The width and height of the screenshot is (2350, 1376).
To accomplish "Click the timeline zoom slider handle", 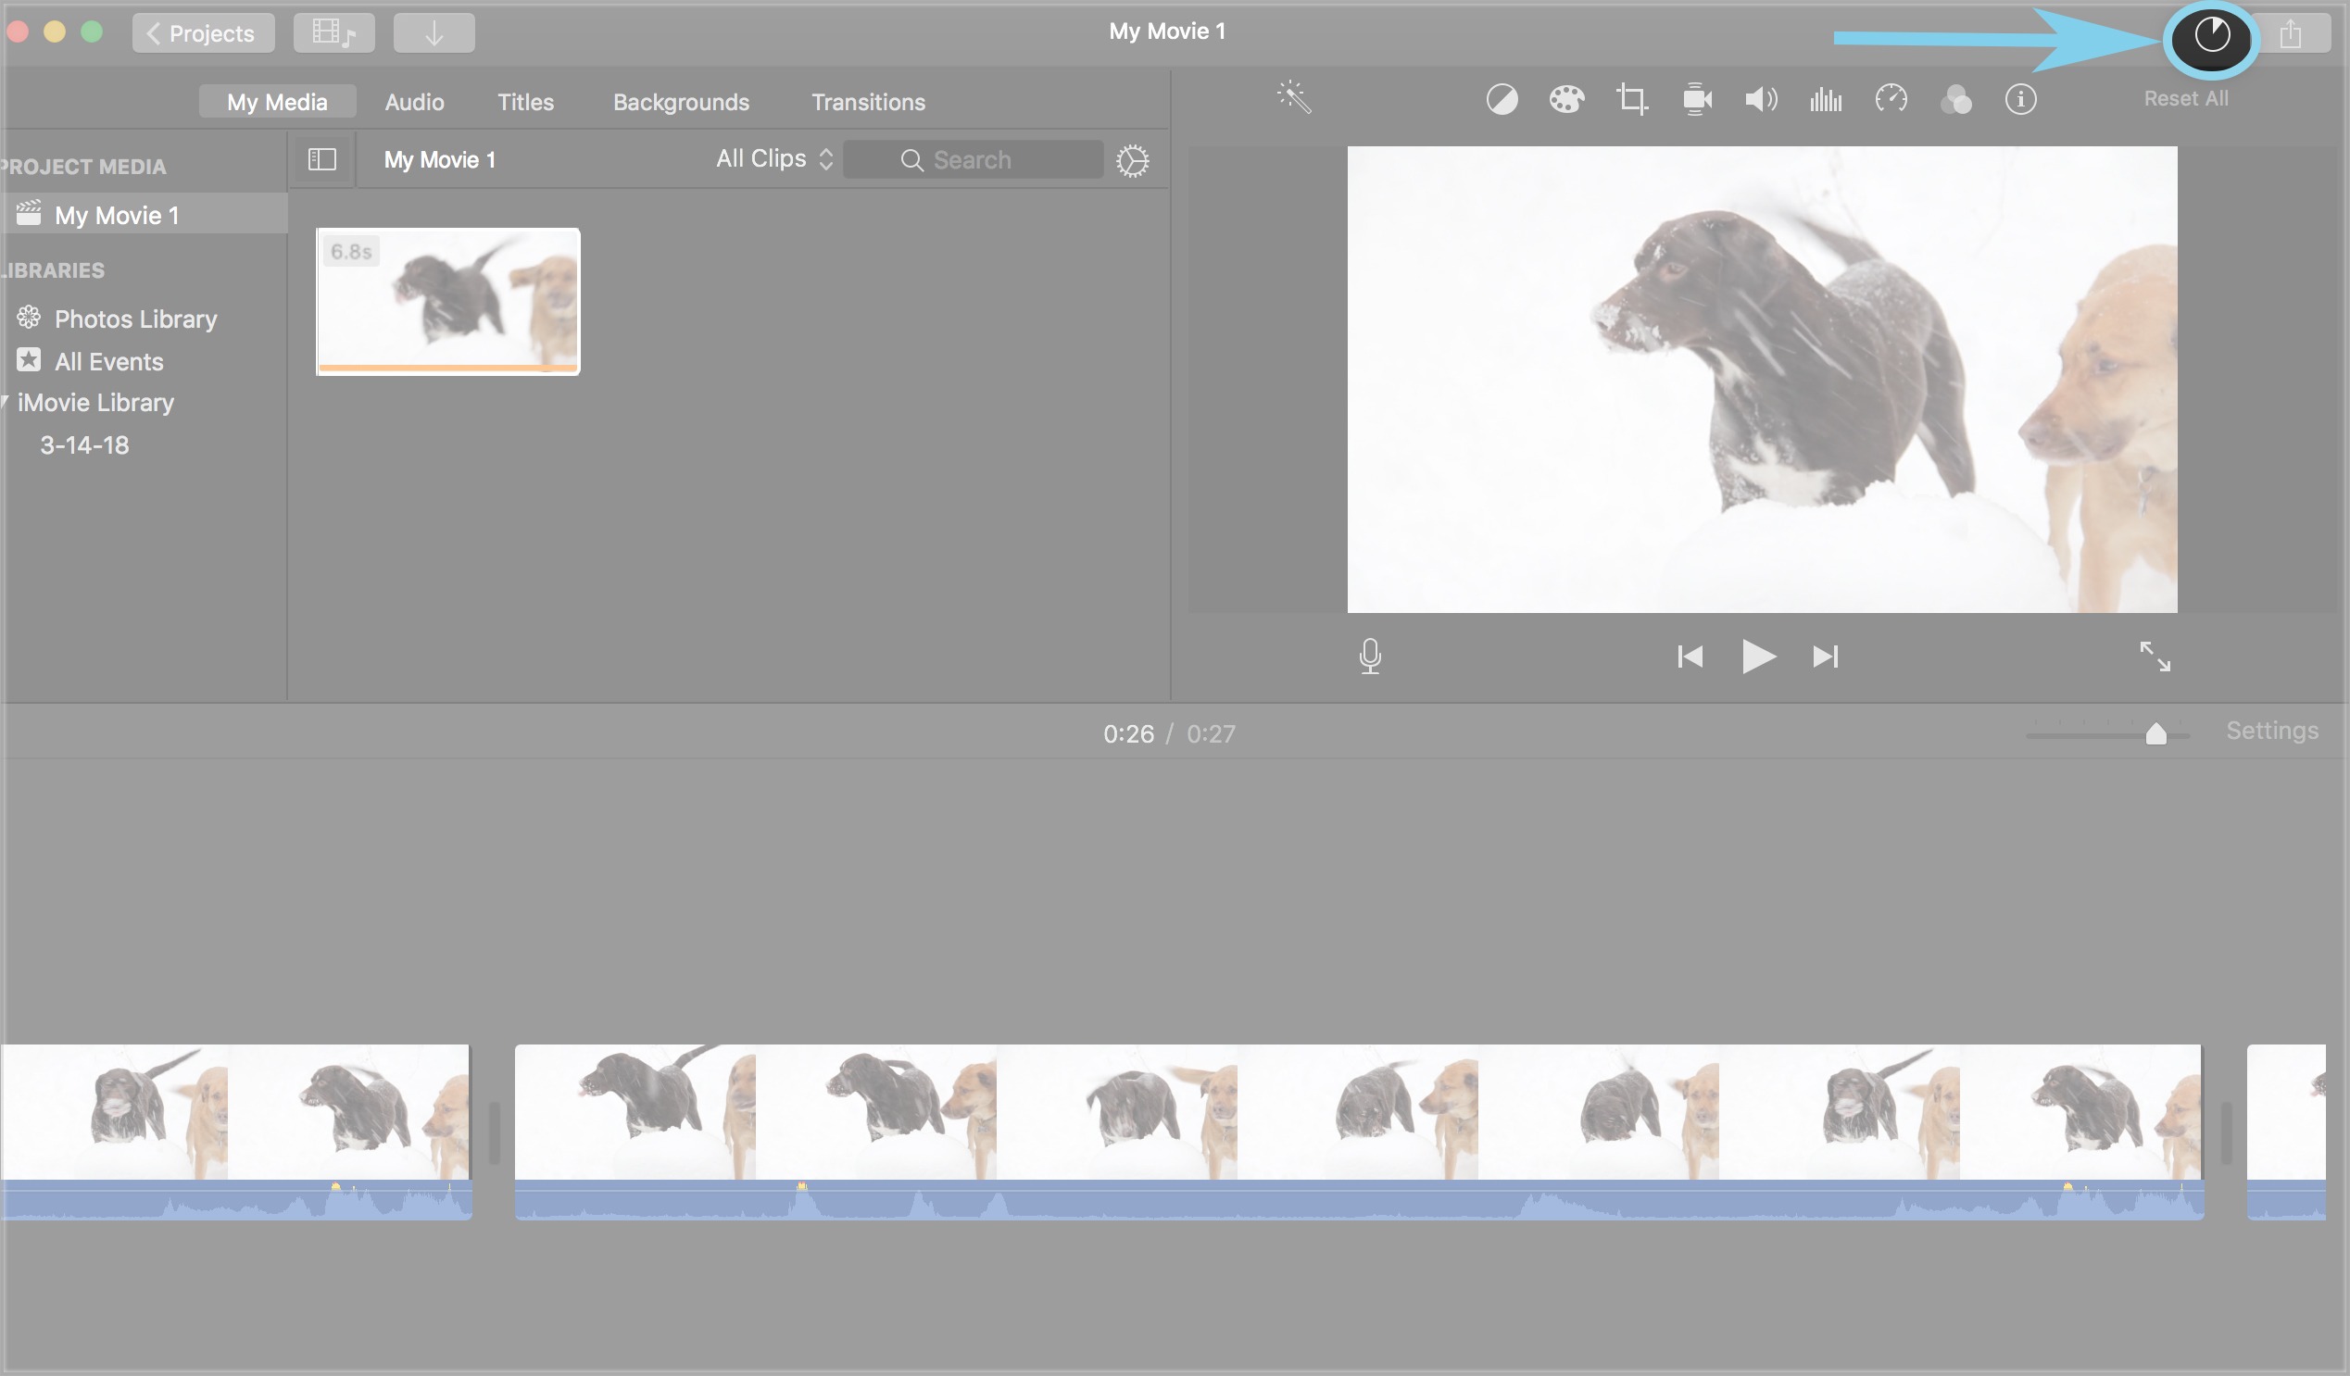I will (2155, 734).
